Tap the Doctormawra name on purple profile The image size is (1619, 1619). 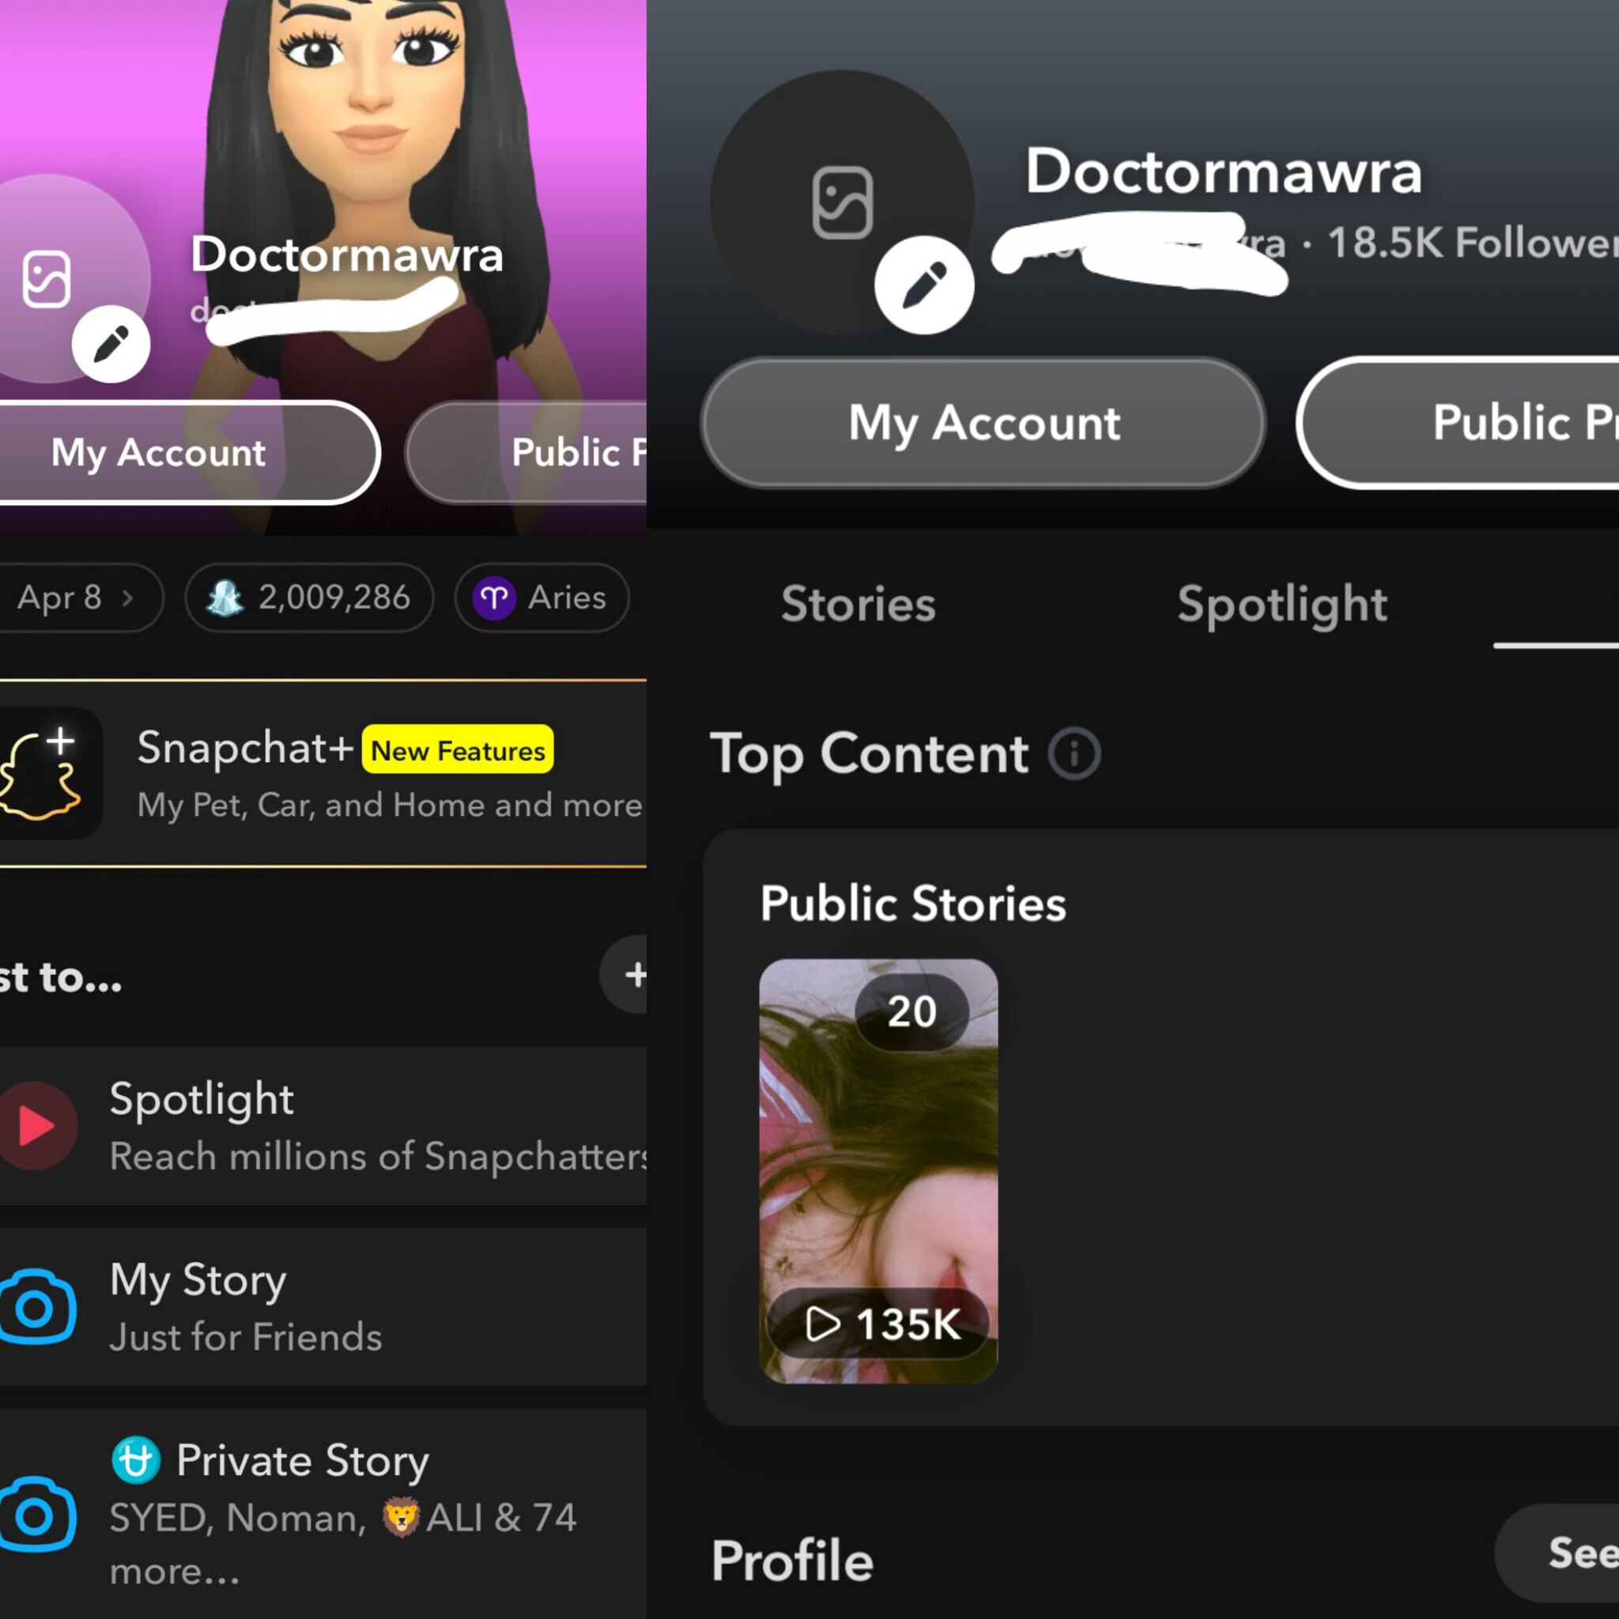[x=346, y=254]
